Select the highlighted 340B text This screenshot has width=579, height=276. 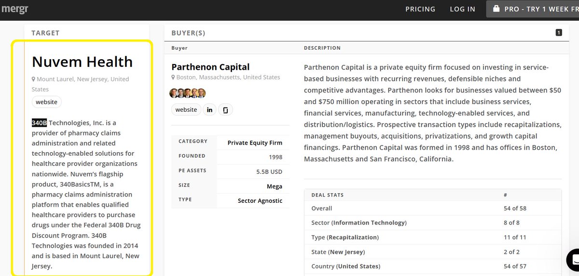(40, 123)
